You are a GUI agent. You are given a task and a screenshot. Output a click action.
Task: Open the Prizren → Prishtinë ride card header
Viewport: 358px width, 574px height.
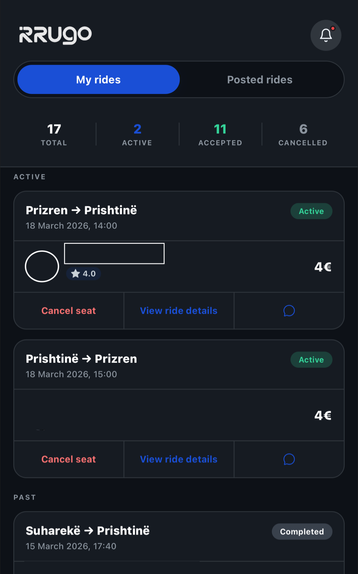(x=133, y=217)
